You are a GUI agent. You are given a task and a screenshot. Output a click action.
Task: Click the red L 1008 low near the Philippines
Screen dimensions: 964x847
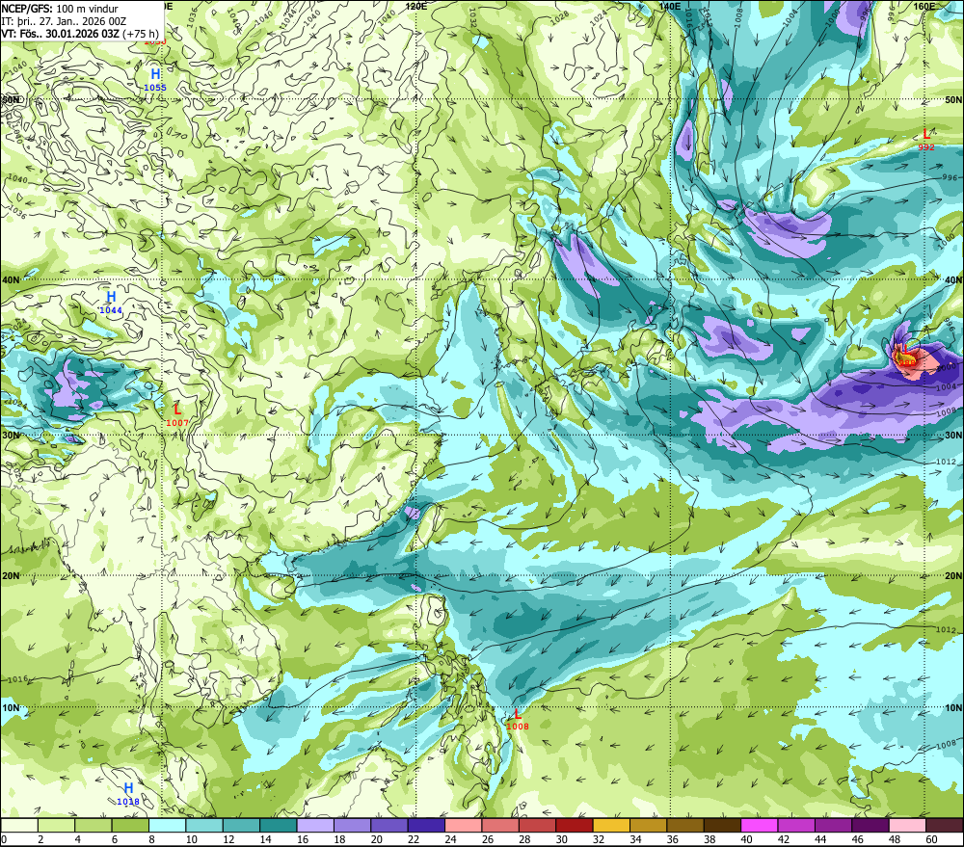coord(517,719)
